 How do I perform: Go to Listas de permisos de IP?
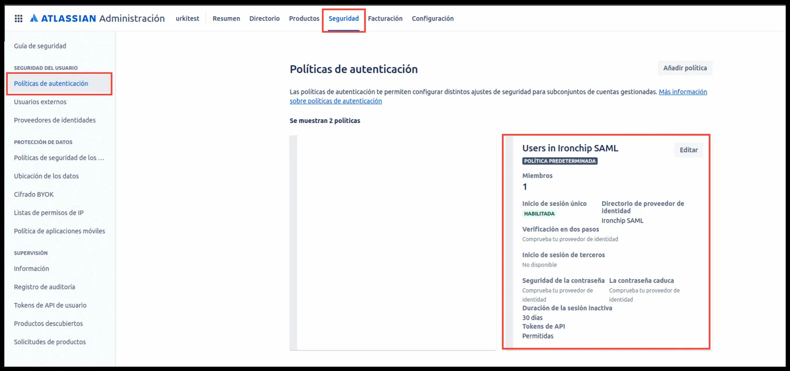(48, 213)
